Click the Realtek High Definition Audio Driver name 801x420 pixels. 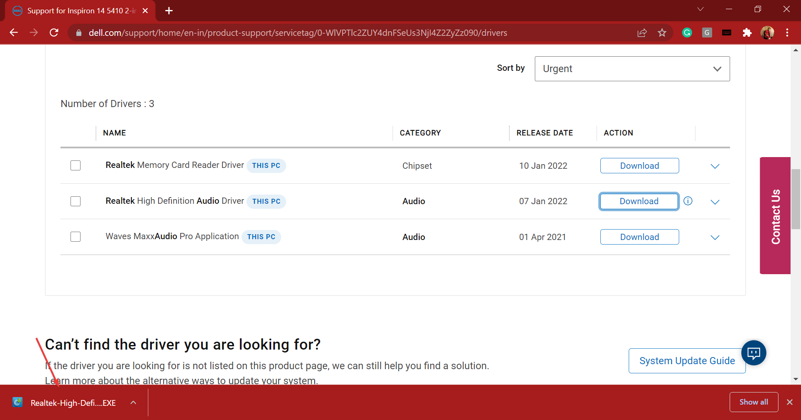pyautogui.click(x=174, y=201)
